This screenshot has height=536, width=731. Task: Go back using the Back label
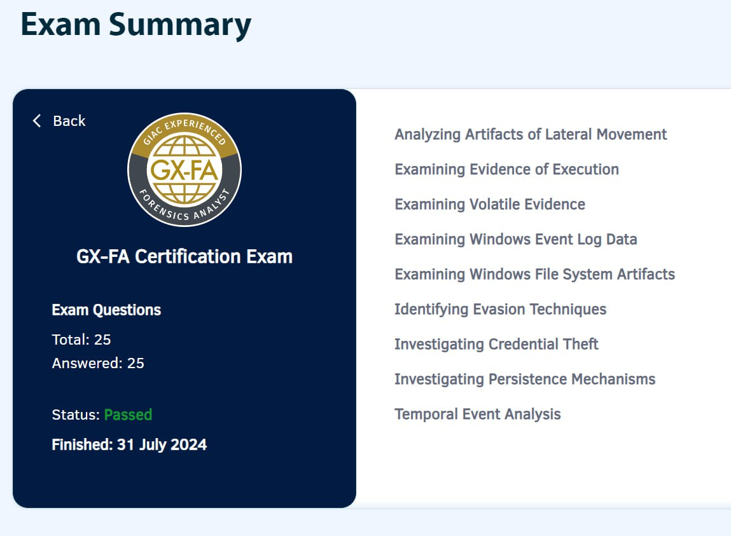click(69, 121)
